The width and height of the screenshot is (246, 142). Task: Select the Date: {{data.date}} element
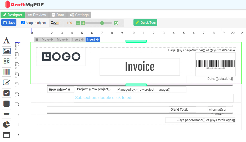click(x=211, y=79)
